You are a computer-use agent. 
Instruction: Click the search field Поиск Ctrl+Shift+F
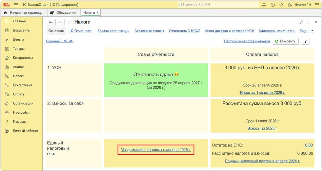218,4
